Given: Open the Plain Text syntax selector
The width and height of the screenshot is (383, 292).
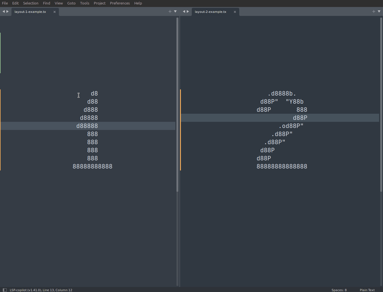Looking at the screenshot, I should (367, 290).
